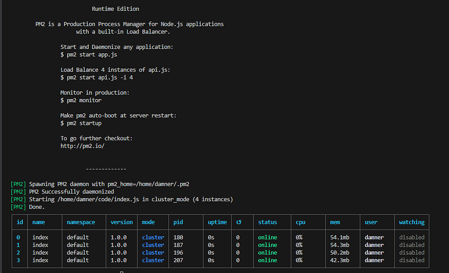Click 'cluster' mode for process id 2
This screenshot has height=273, width=449.
pyautogui.click(x=153, y=252)
